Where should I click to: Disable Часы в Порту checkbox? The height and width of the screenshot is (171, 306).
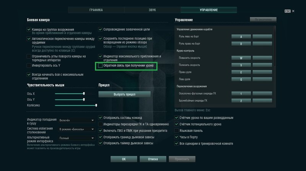(x=177, y=137)
